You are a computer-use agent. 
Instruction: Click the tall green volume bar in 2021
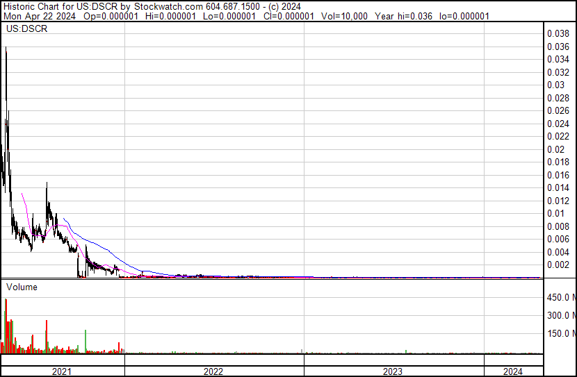85,342
